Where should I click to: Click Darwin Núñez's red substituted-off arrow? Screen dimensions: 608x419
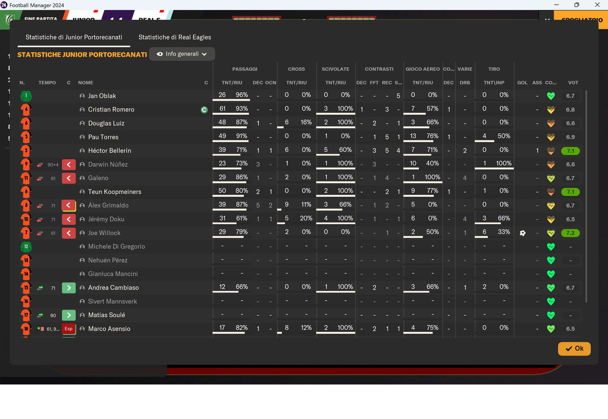coord(69,164)
